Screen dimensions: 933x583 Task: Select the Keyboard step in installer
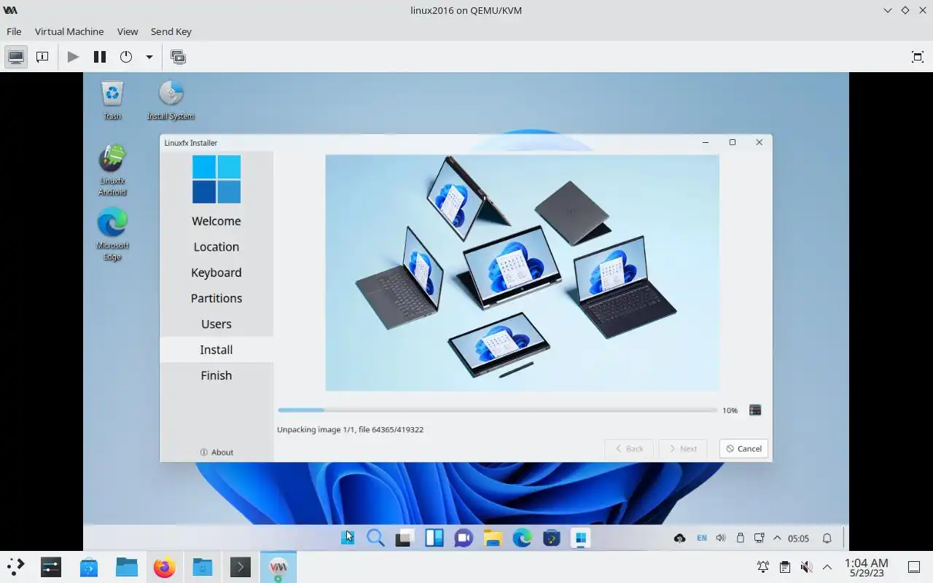[x=216, y=273]
